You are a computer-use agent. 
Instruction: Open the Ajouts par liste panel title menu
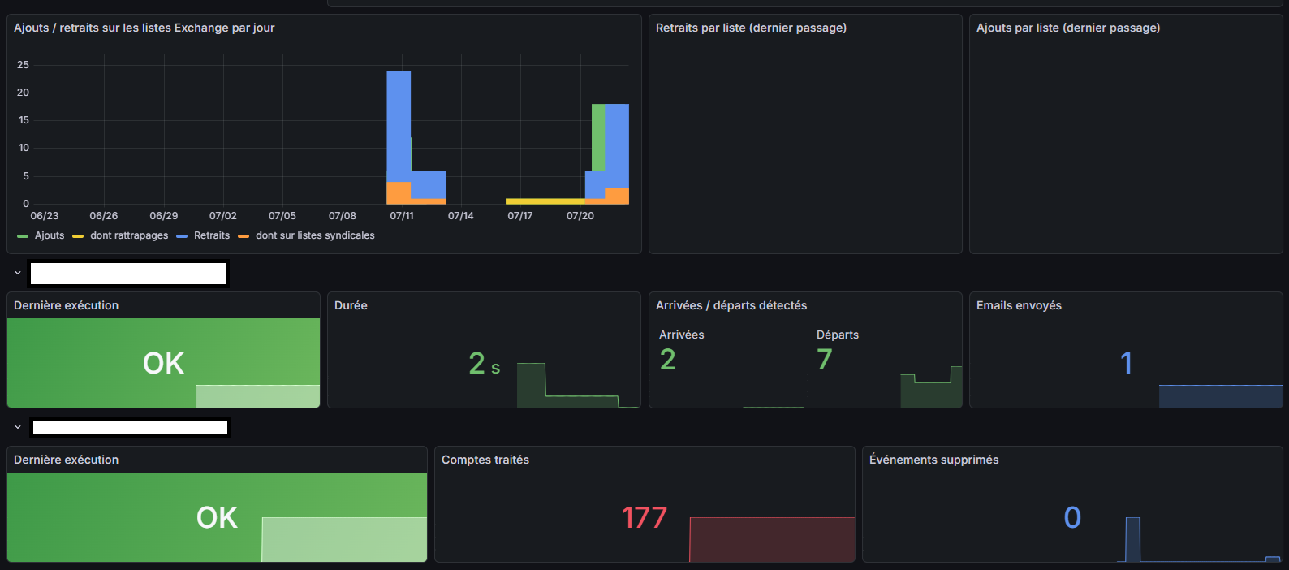1068,28
